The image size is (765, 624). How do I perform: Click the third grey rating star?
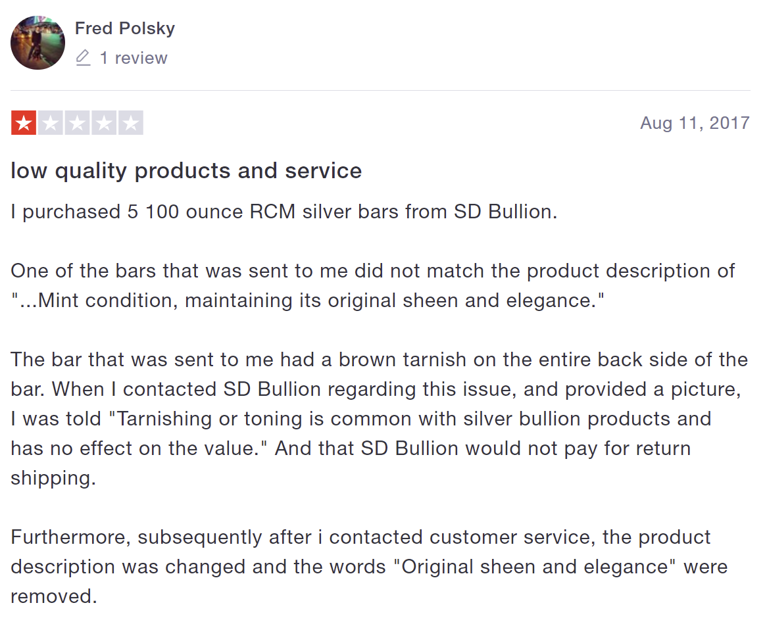tap(78, 123)
